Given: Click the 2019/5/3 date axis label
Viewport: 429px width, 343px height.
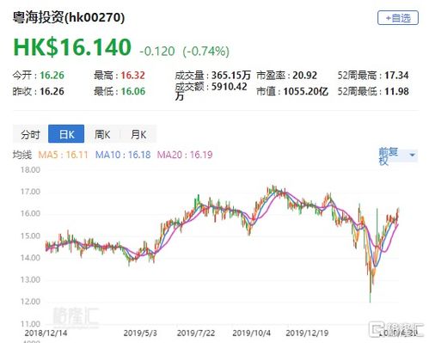Looking at the screenshot, I should click(140, 333).
